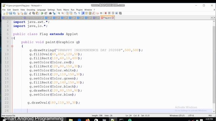The width and height of the screenshot is (216, 121).
Task: Open Microsoft Store from the taskbar
Action: tap(96, 120)
